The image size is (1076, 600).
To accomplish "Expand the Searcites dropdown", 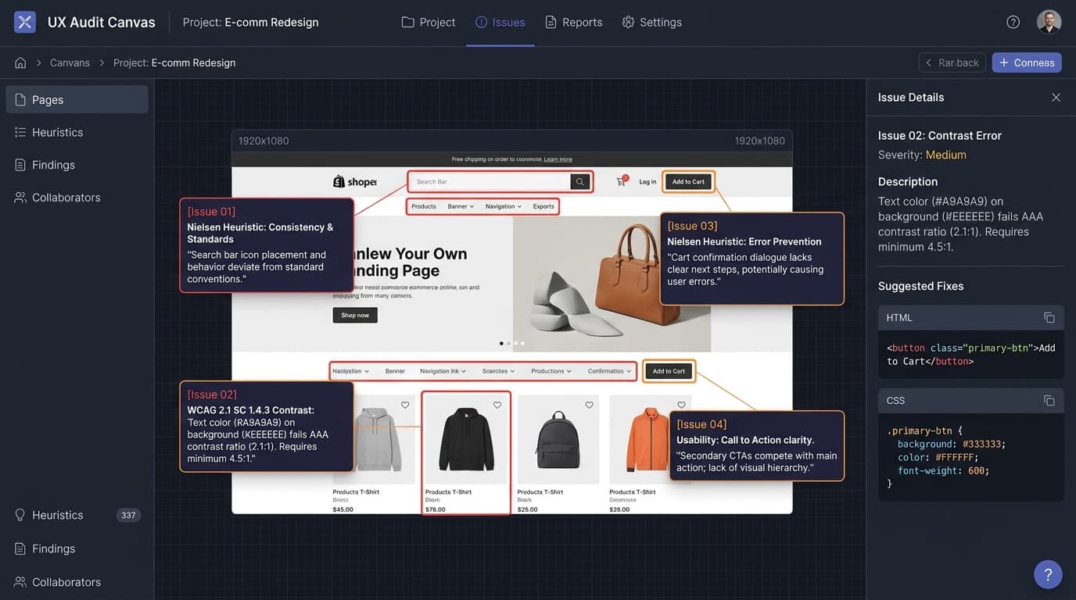I will (498, 371).
